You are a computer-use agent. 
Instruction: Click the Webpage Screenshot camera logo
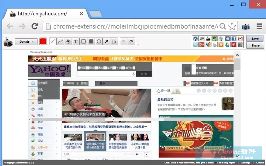8,42
